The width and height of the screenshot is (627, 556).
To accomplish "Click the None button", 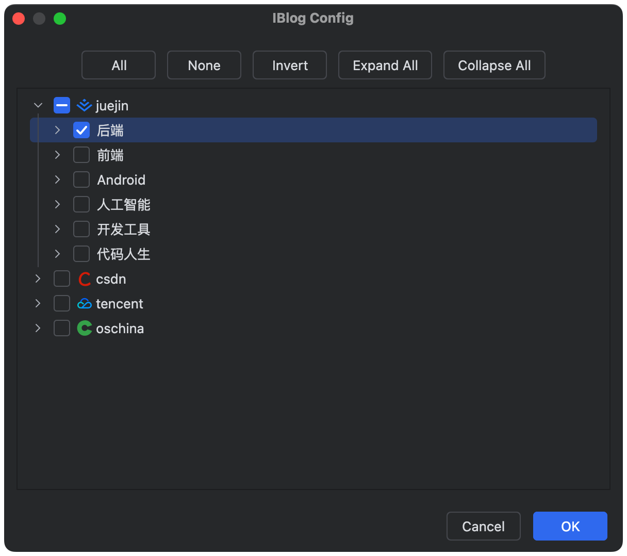I will 204,65.
